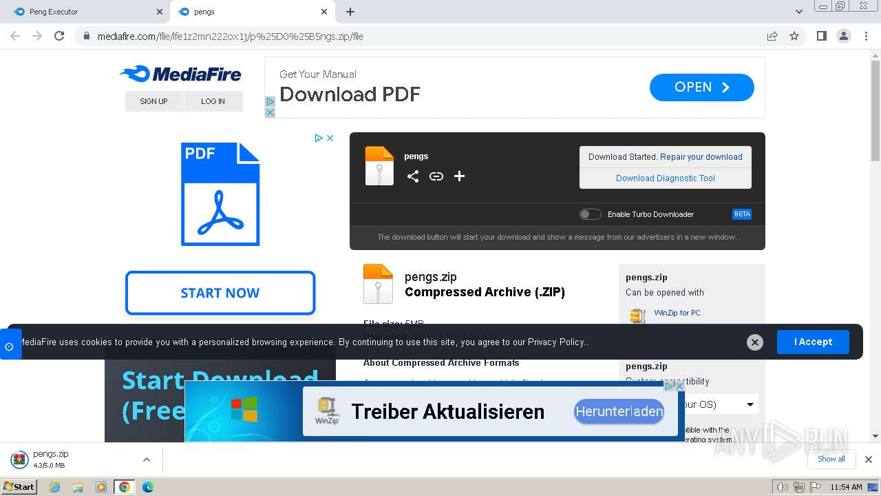This screenshot has height=496, width=881.
Task: Click the WinZip for PC icon
Action: click(x=638, y=316)
